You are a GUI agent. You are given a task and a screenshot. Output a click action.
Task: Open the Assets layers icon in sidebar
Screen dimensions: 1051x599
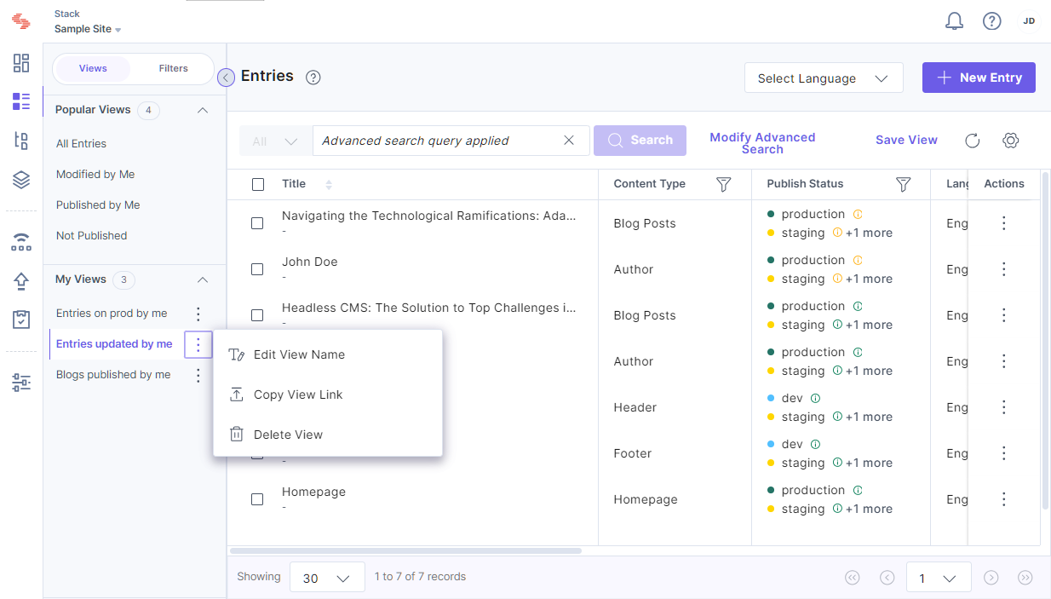[21, 180]
